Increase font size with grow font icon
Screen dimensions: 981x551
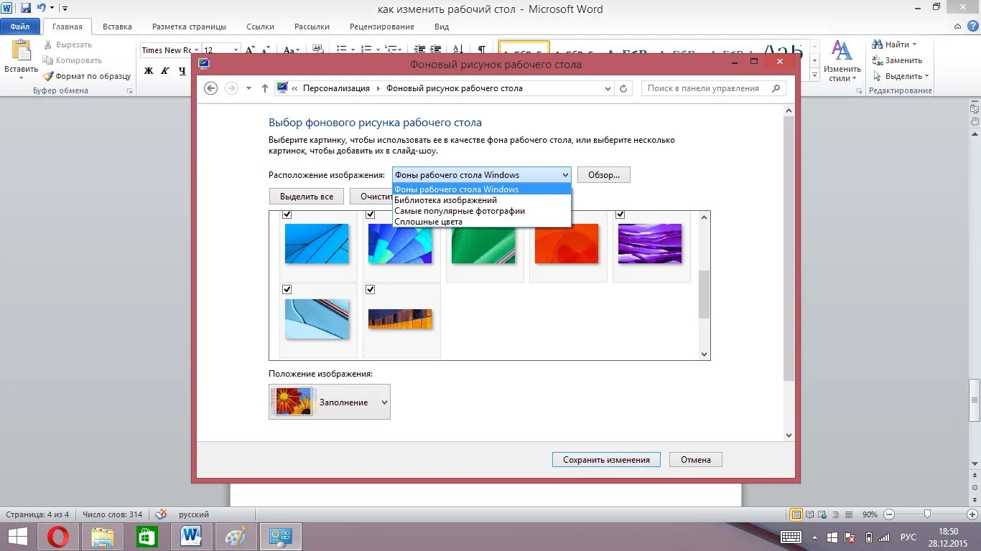tap(250, 50)
